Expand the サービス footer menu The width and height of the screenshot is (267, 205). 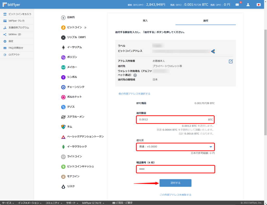pyautogui.click(x=8, y=203)
